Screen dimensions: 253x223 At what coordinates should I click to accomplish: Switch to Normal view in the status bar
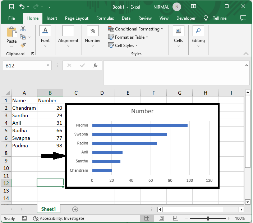point(147,218)
